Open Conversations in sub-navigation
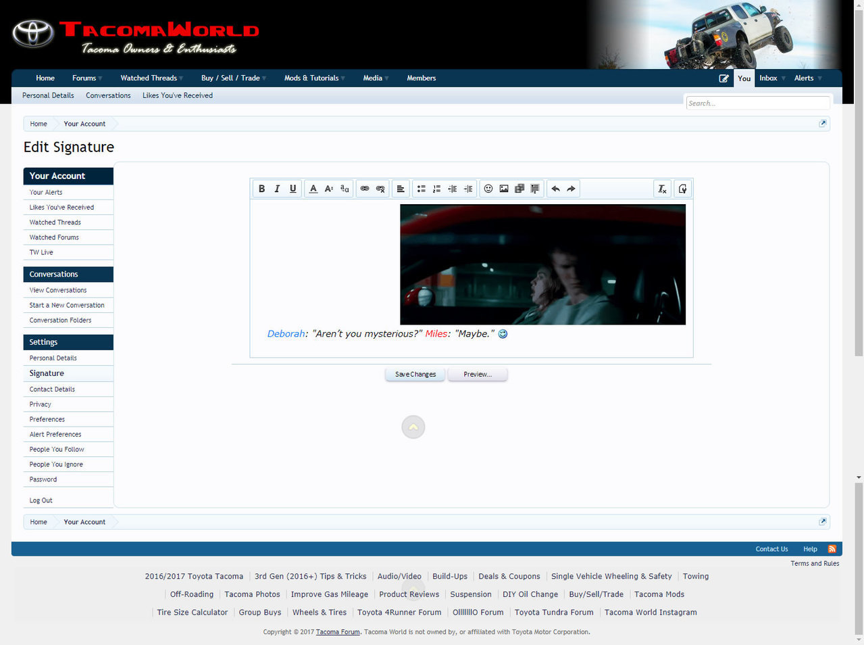The image size is (864, 645). [x=108, y=95]
